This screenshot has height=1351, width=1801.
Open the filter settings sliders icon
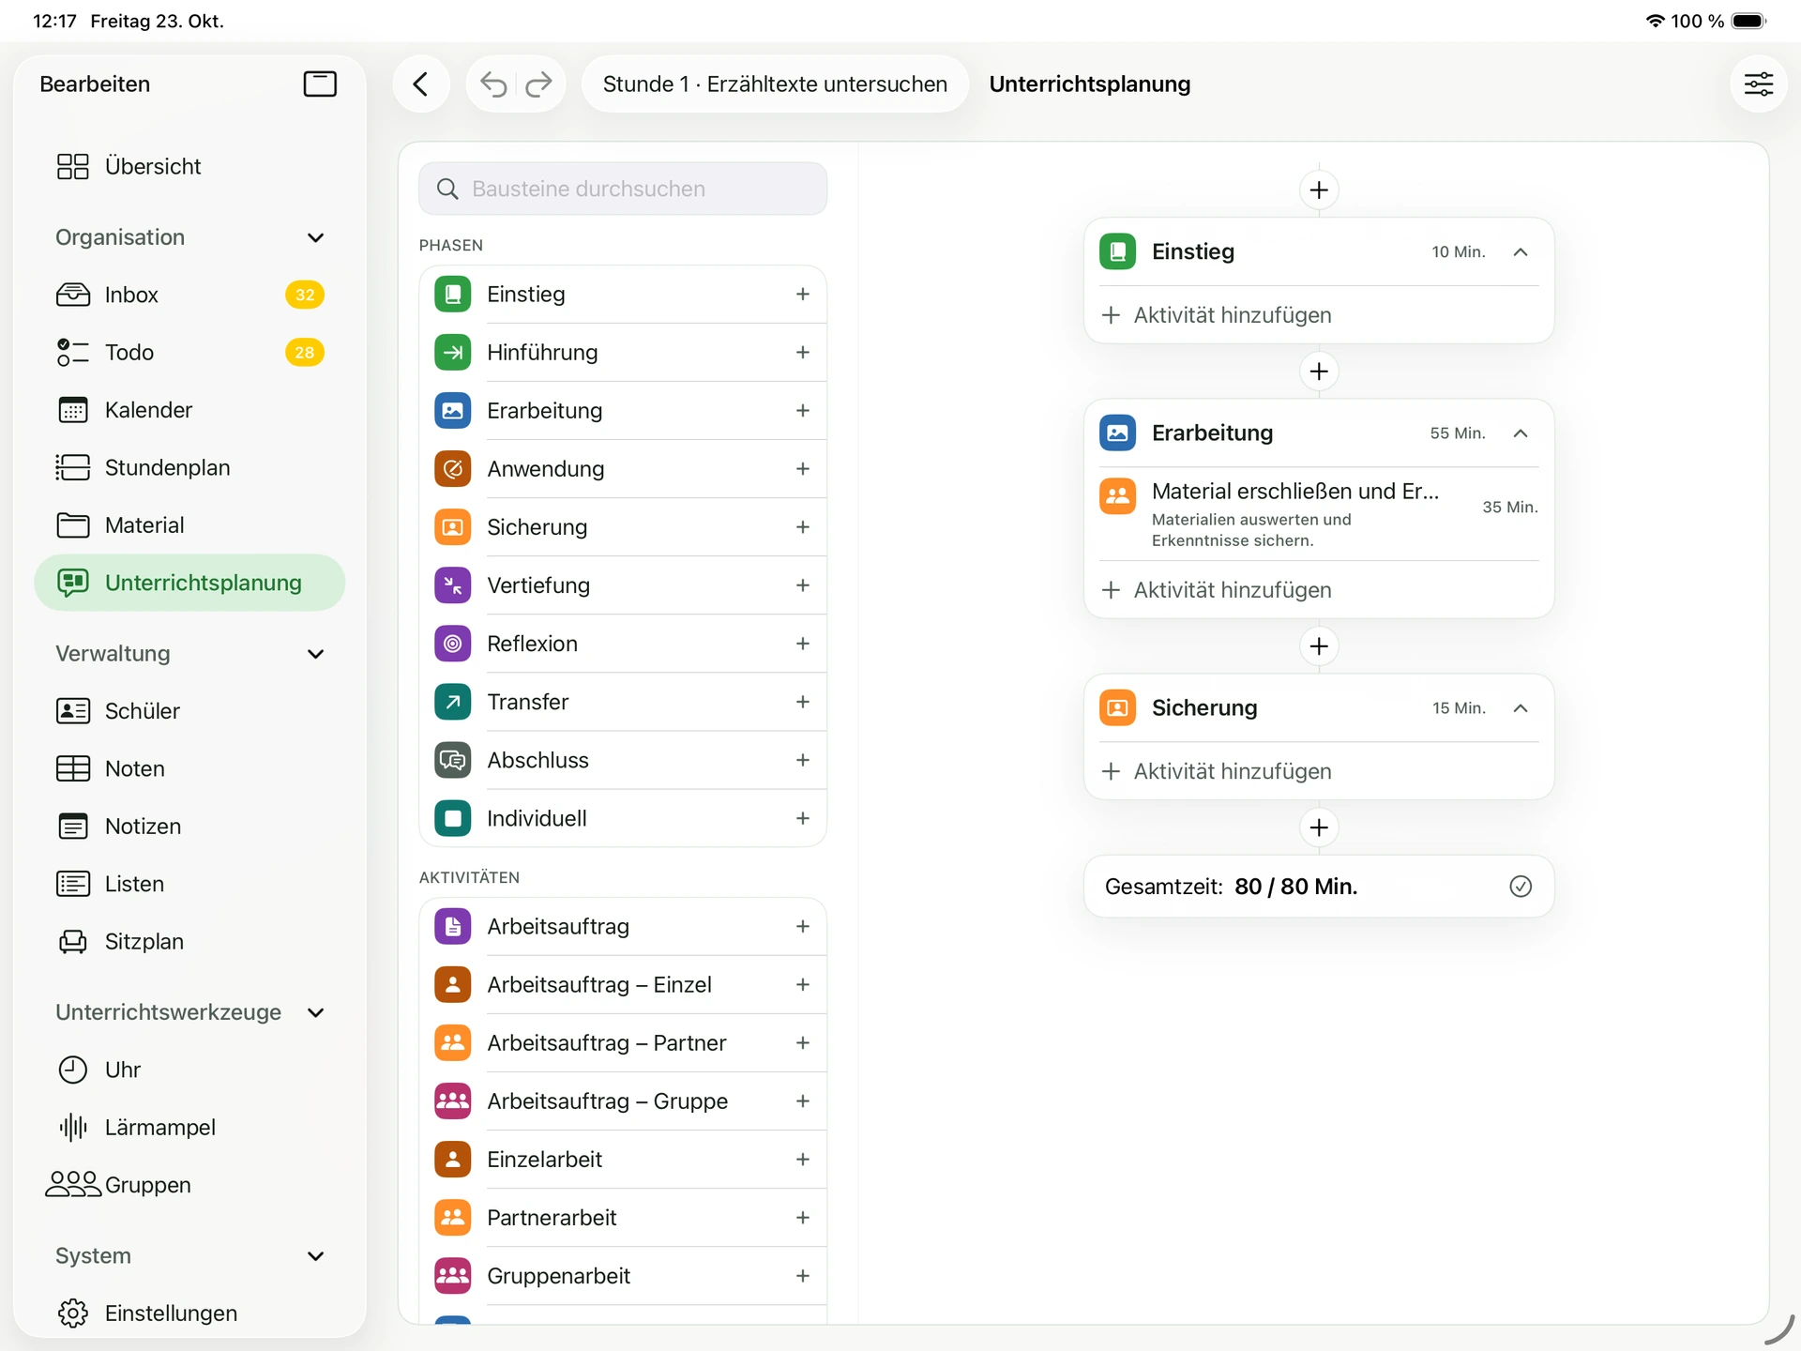pyautogui.click(x=1758, y=84)
